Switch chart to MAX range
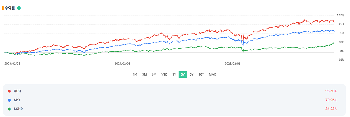Screen dimensions: 350x117 pos(212,74)
